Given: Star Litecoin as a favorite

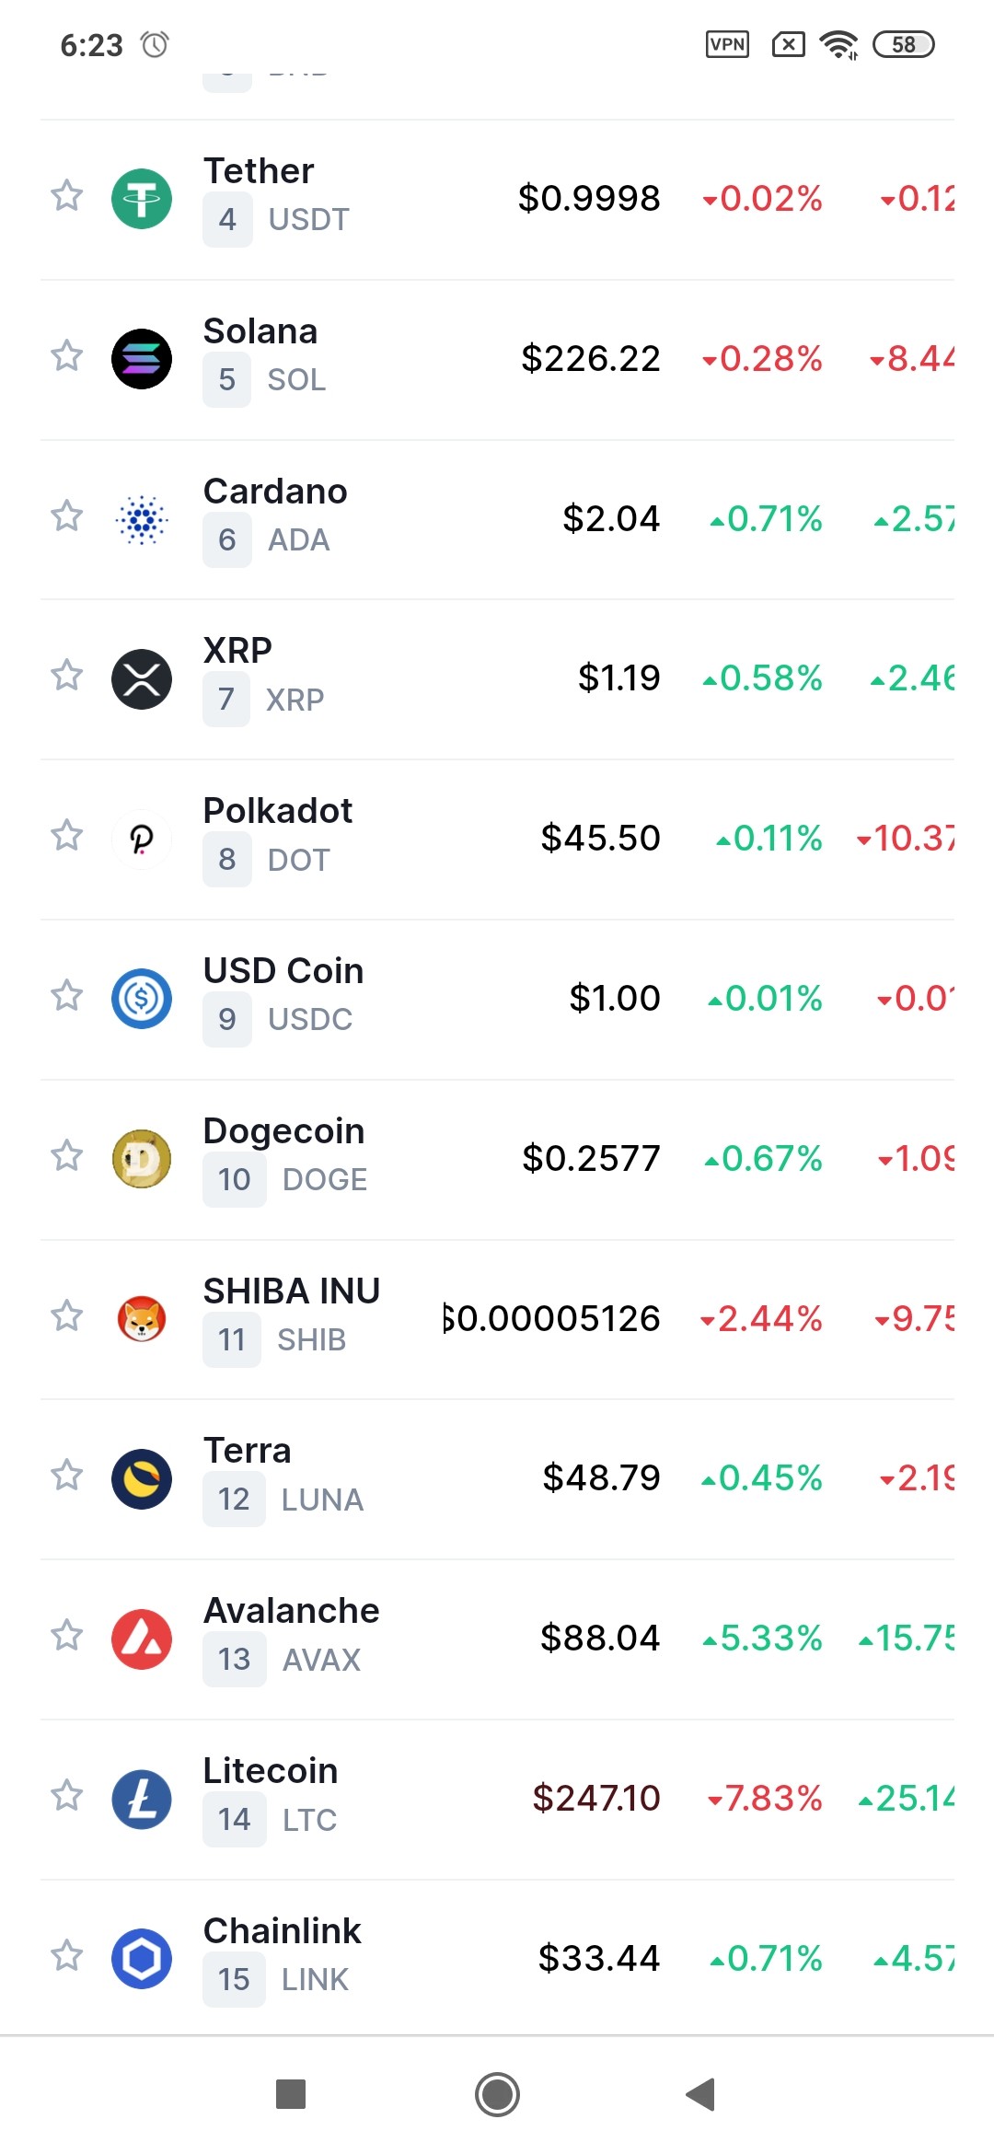Looking at the screenshot, I should pyautogui.click(x=66, y=1795).
